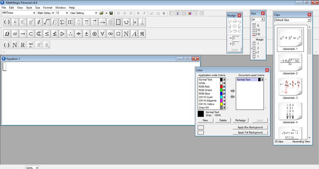Open the product Pi template palette
Screen dimensions: 319x169
coord(70,22)
